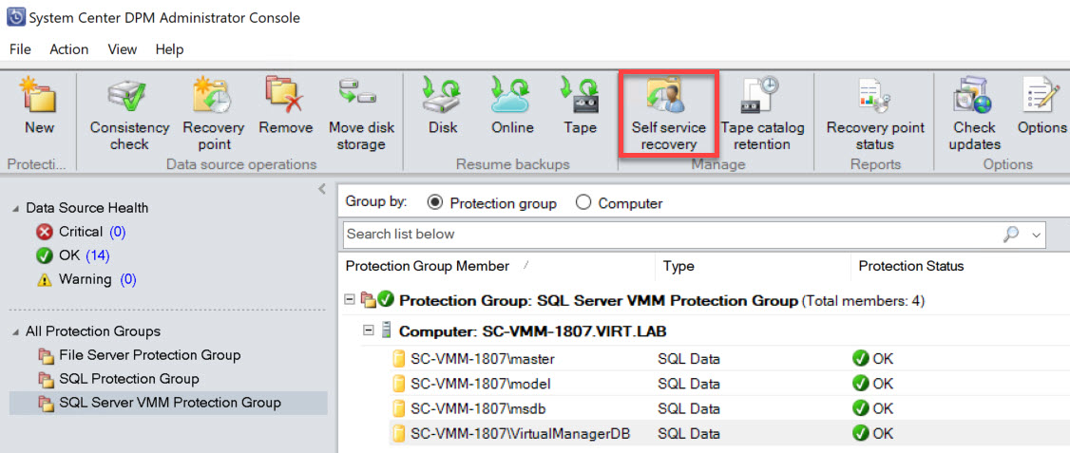Viewport: 1070px width, 453px height.
Task: Click the search magnifier icon
Action: (x=1011, y=234)
